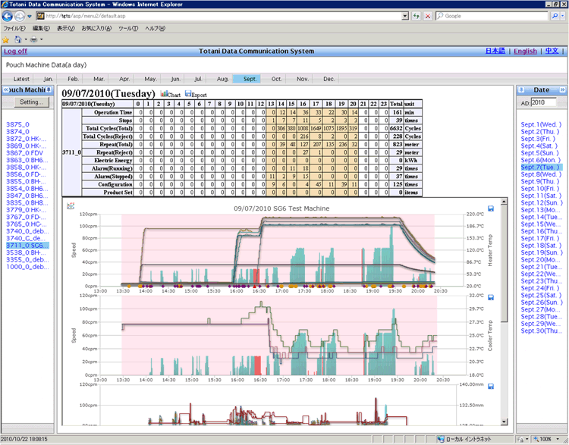Select date Sept.25(Sat.)
569x445 pixels.
point(541,295)
